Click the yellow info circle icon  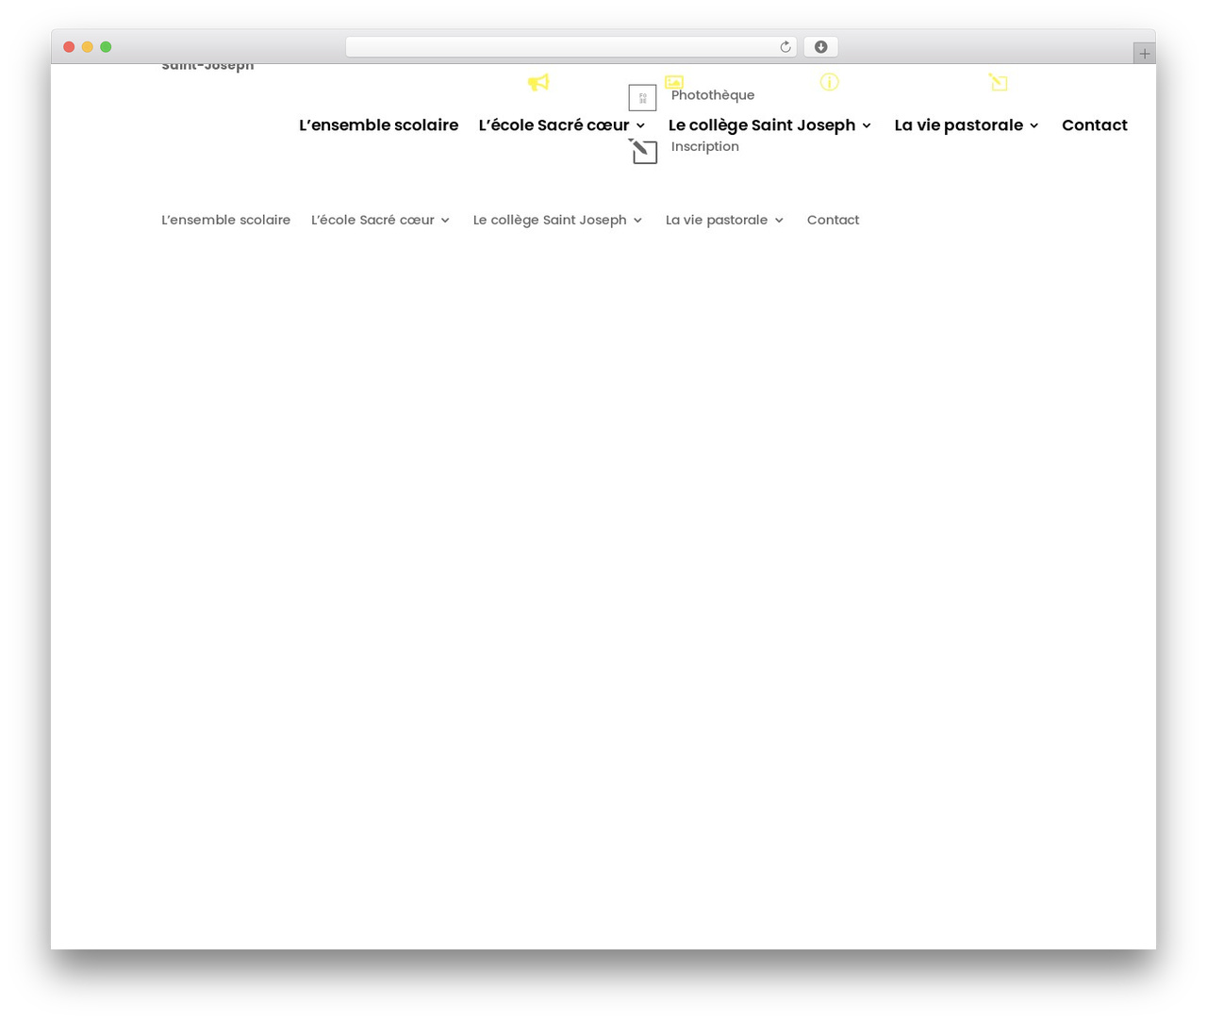pos(829,82)
